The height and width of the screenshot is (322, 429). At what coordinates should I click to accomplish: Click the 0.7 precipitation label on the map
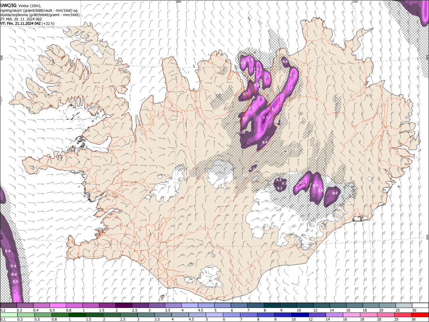pos(245,119)
